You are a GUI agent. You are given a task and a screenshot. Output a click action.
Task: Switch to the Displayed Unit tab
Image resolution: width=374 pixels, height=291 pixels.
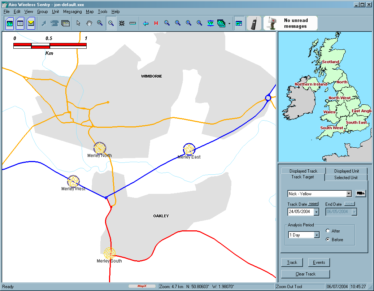pyautogui.click(x=347, y=171)
